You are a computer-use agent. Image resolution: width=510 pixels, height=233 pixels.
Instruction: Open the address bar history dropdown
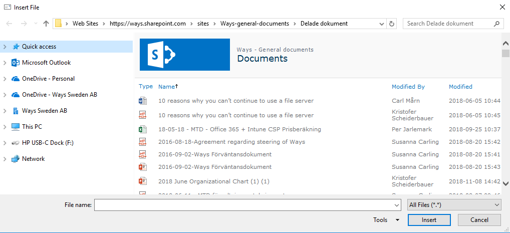[x=382, y=24]
